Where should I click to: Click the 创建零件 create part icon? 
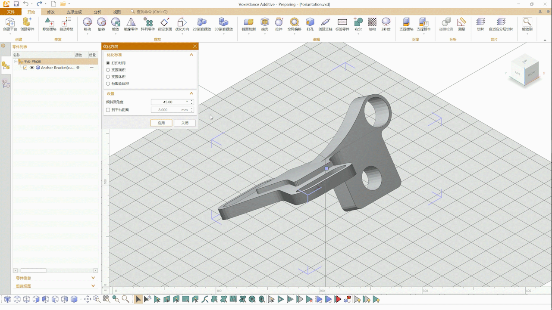[27, 22]
